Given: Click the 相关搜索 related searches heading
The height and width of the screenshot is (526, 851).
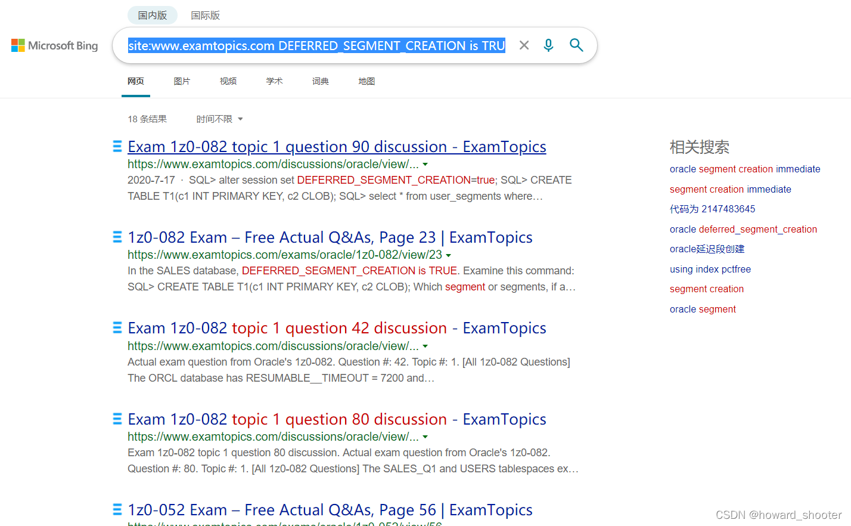Looking at the screenshot, I should 700,147.
